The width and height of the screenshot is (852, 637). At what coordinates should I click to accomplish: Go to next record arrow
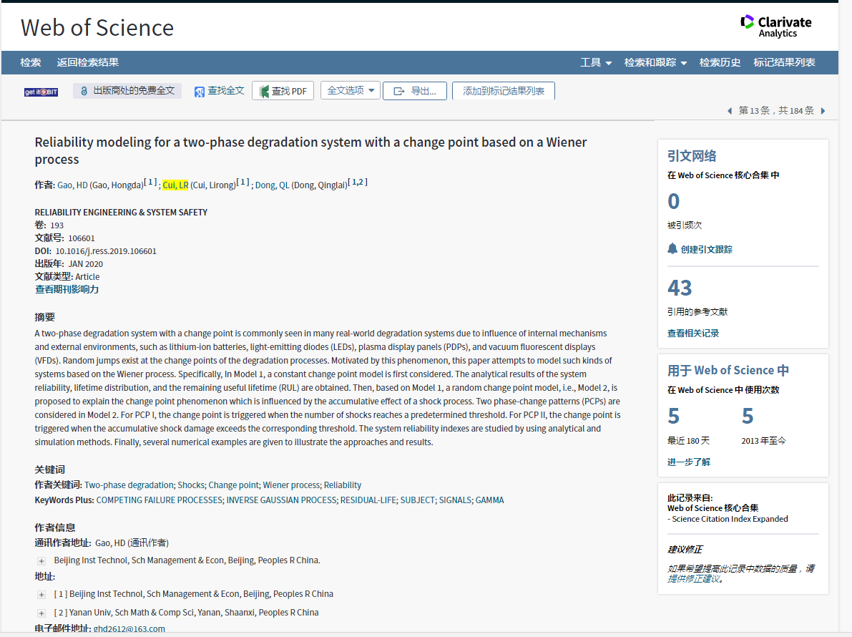point(823,111)
